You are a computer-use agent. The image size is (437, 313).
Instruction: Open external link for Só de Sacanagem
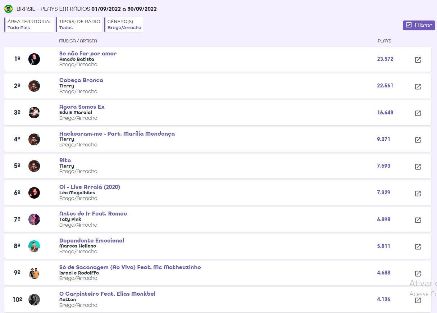point(418,273)
